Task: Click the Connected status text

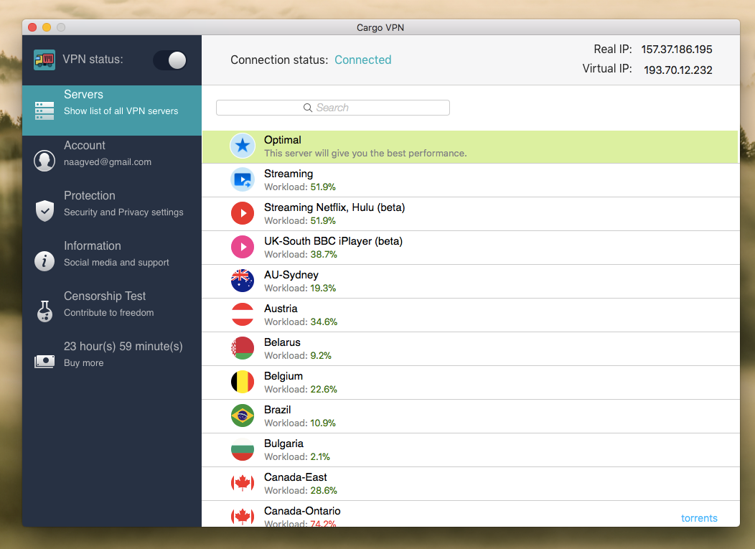Action: click(363, 60)
